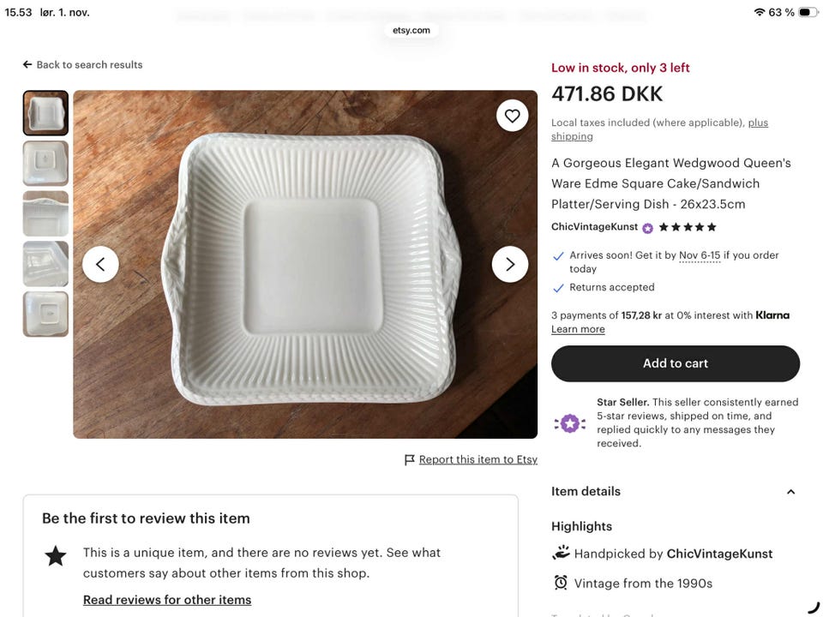View the third product thumbnail

[x=45, y=213]
